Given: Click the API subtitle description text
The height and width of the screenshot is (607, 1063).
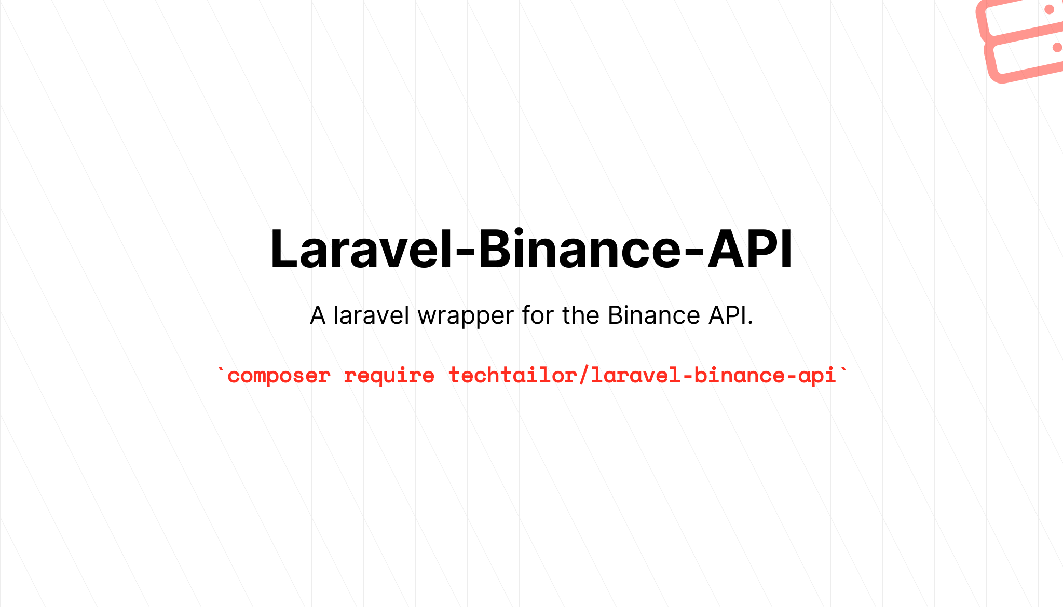Looking at the screenshot, I should pos(531,314).
